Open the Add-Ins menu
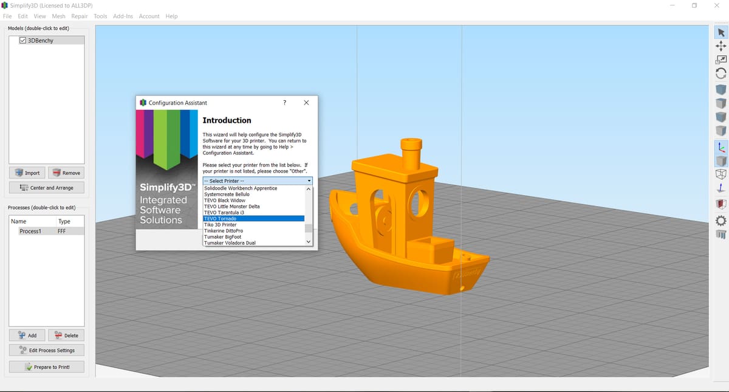729x392 pixels. click(x=123, y=16)
